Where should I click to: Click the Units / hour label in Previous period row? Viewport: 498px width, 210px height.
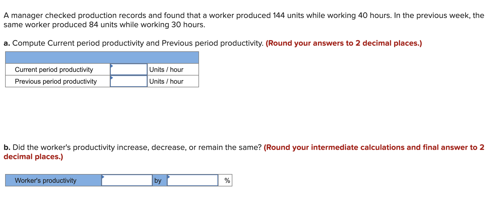pos(166,81)
